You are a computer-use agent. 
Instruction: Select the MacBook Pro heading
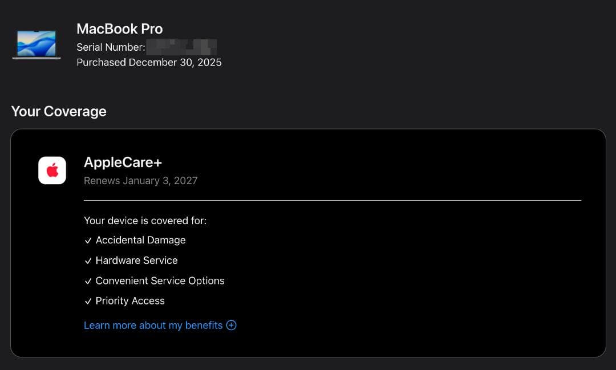click(119, 29)
